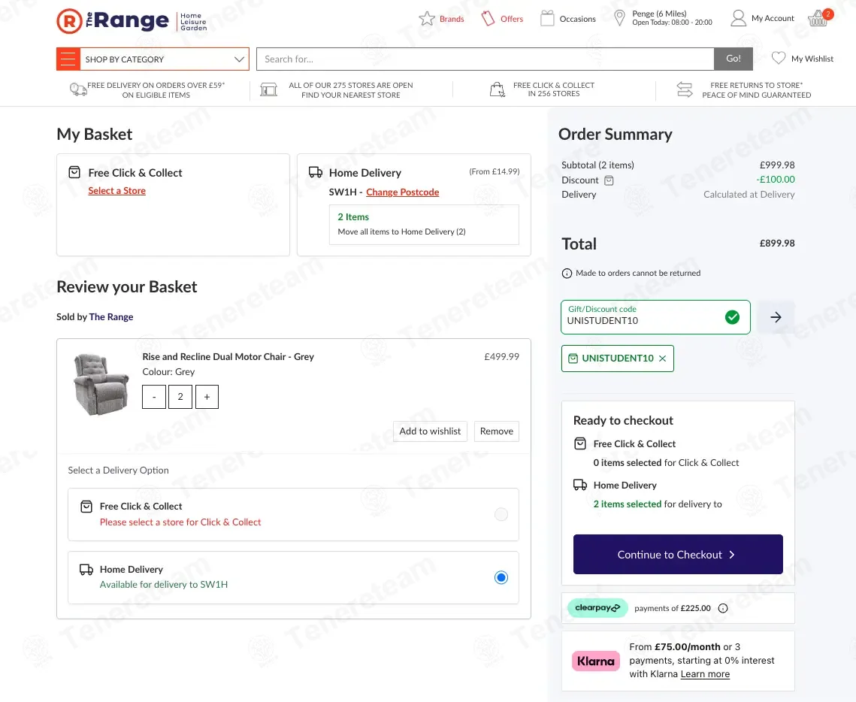
Task: Decrease chair quantity with minus button
Action: click(154, 397)
